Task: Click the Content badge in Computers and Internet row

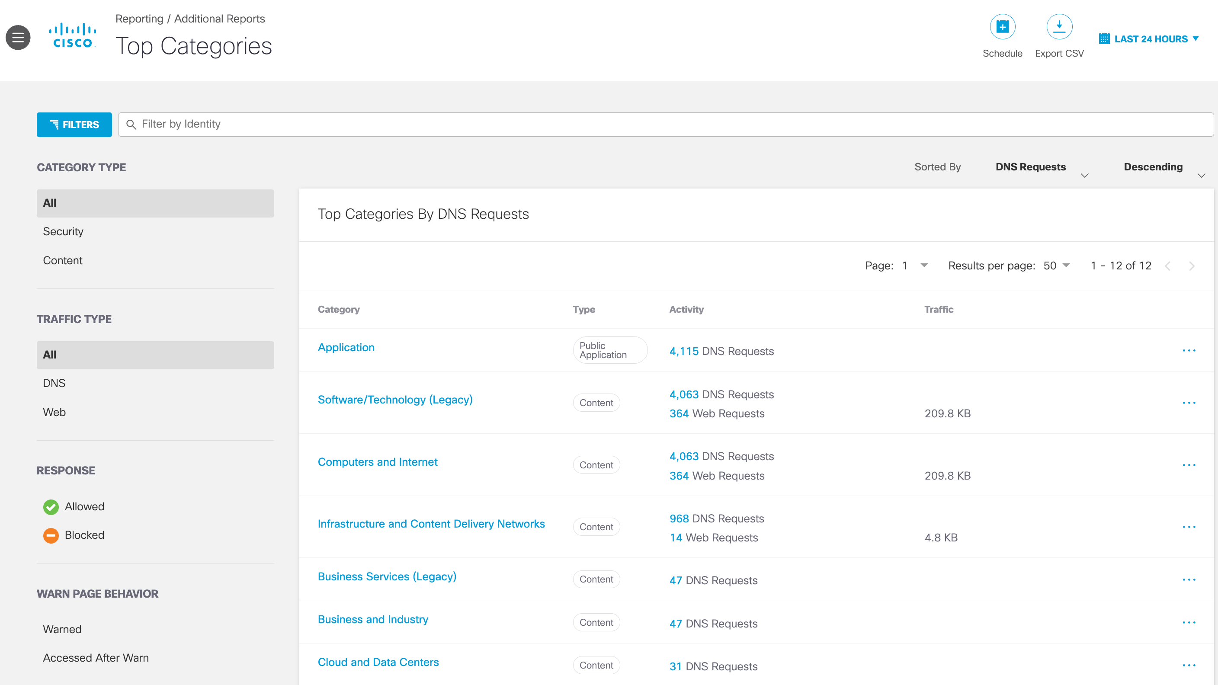Action: tap(596, 465)
